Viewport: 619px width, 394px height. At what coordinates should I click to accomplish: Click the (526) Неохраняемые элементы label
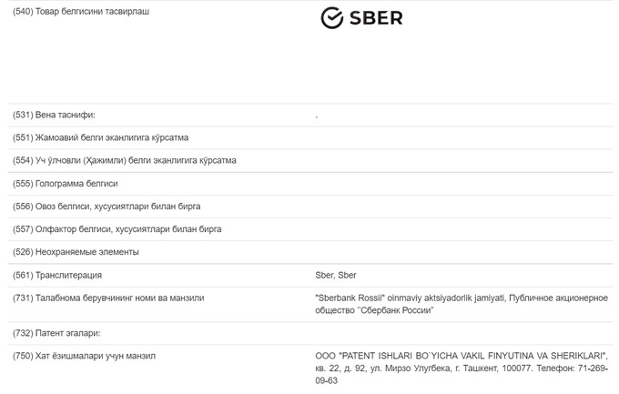pos(76,252)
